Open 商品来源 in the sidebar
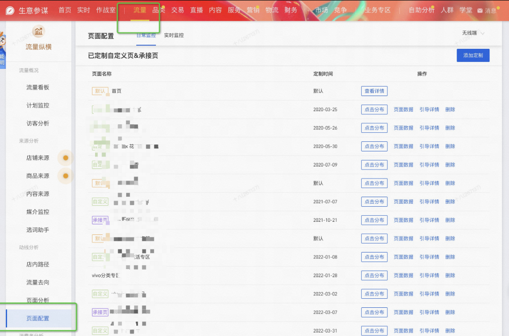 point(38,176)
